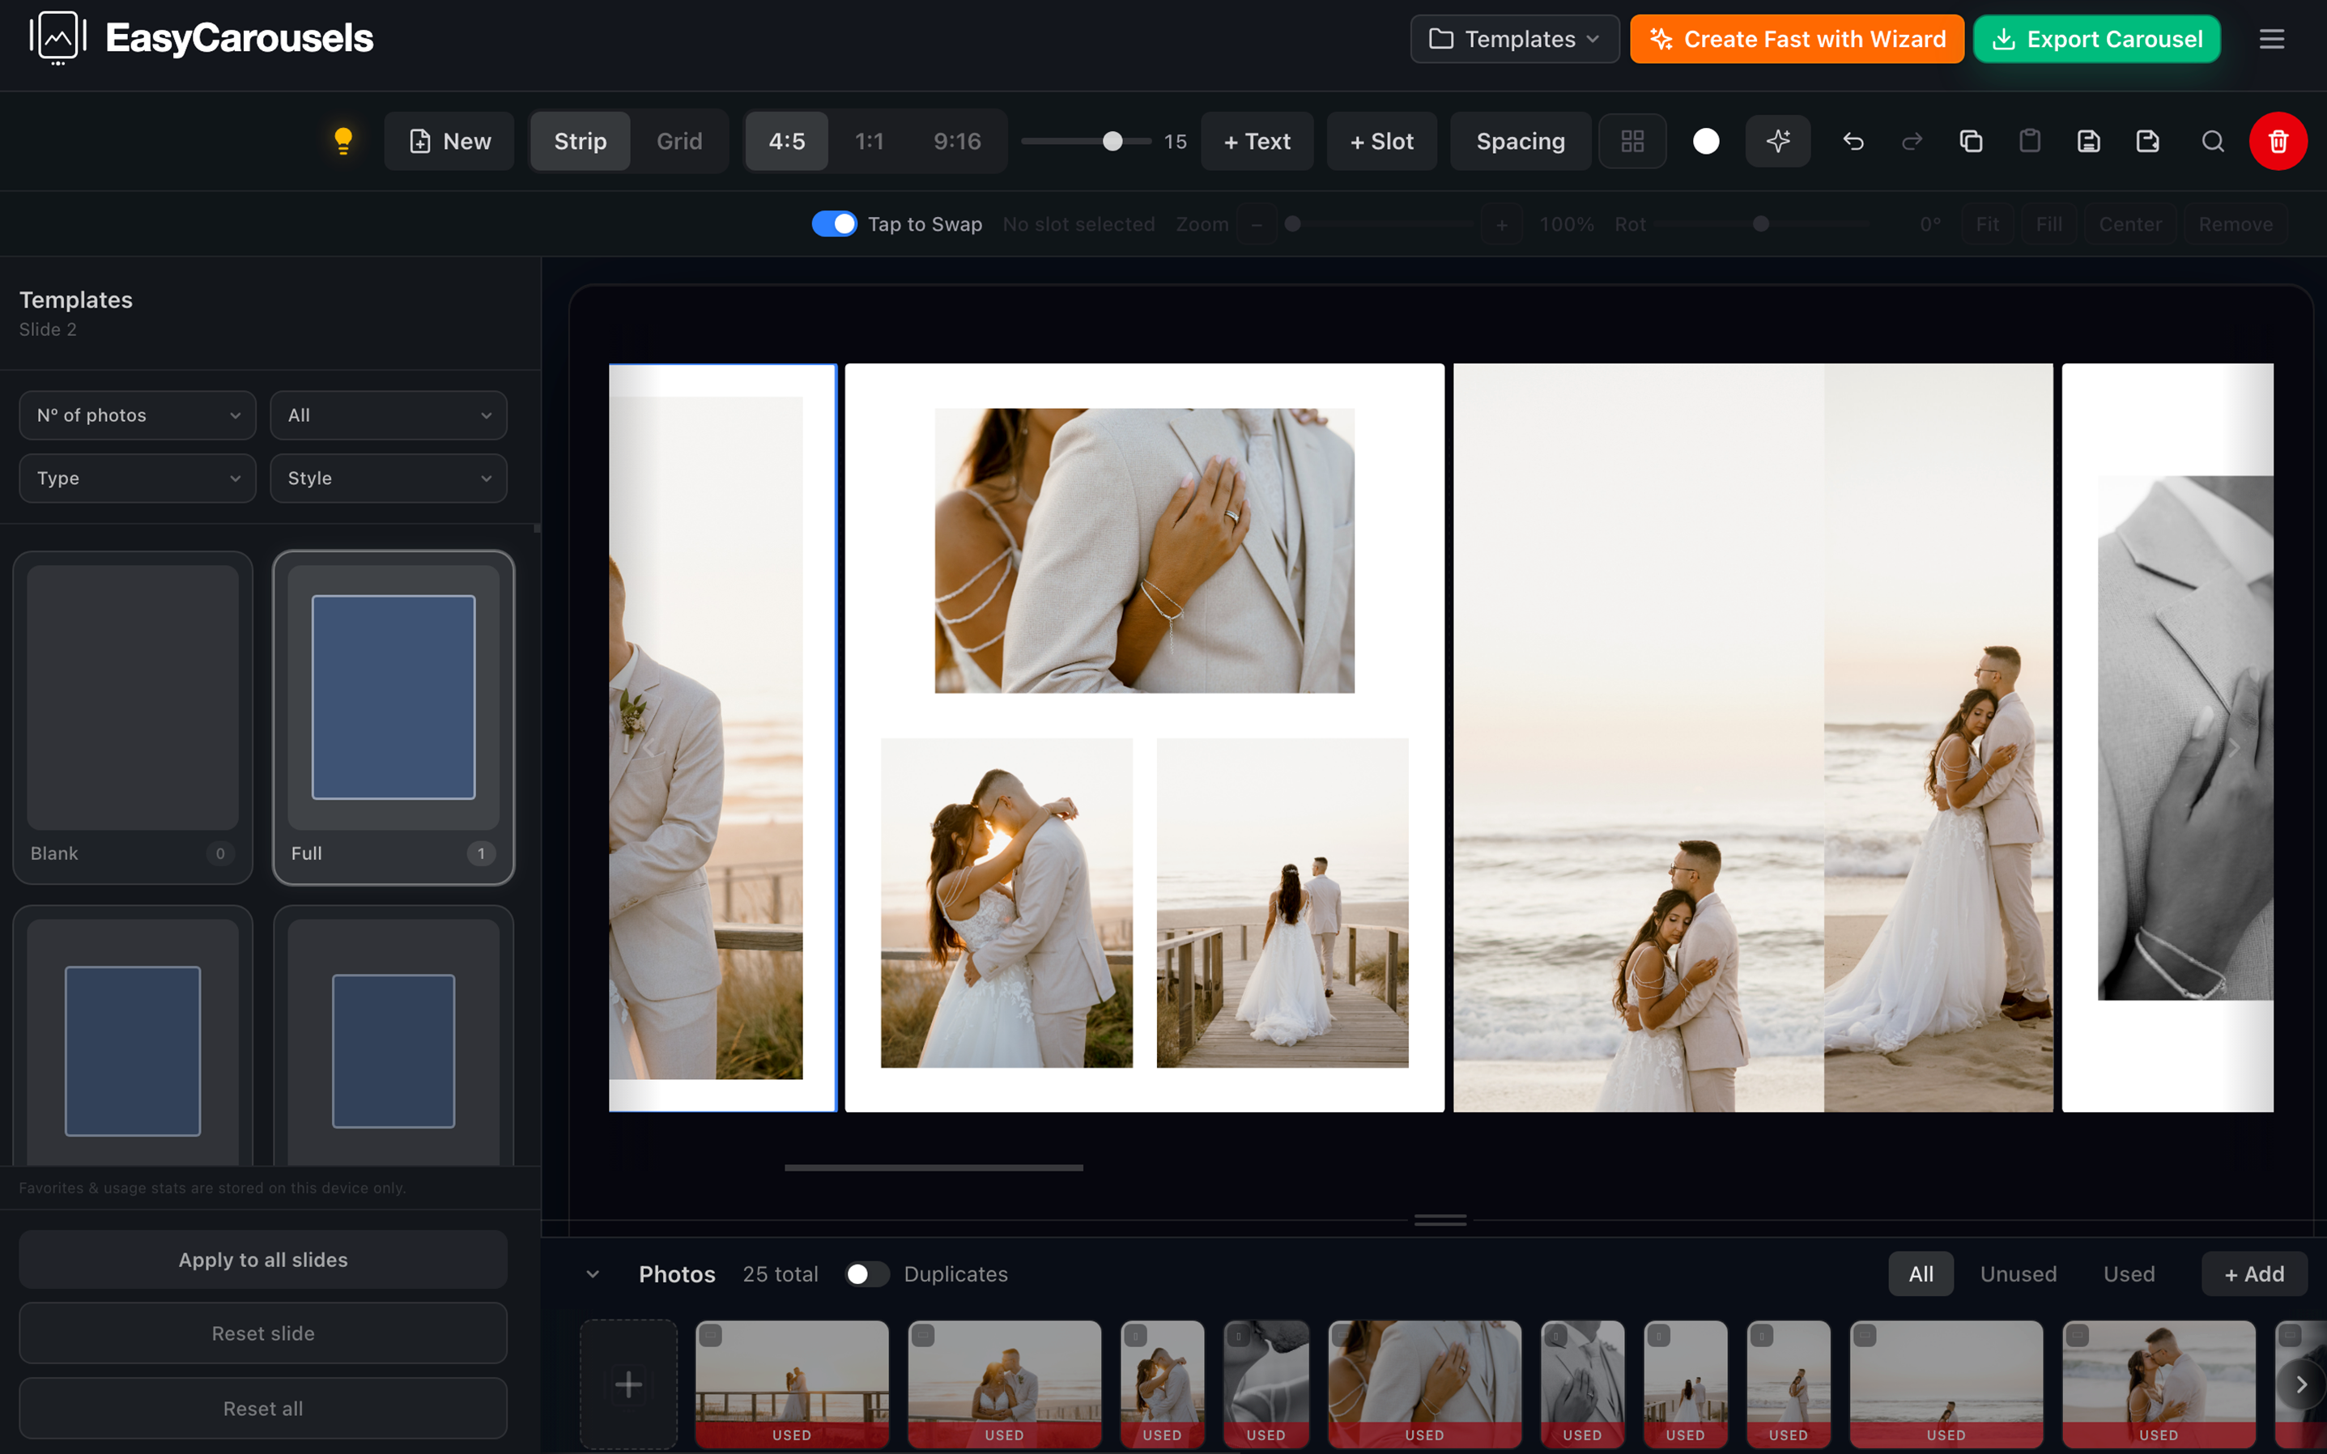Open the N° of photos dropdown
The image size is (2327, 1454).
137,415
